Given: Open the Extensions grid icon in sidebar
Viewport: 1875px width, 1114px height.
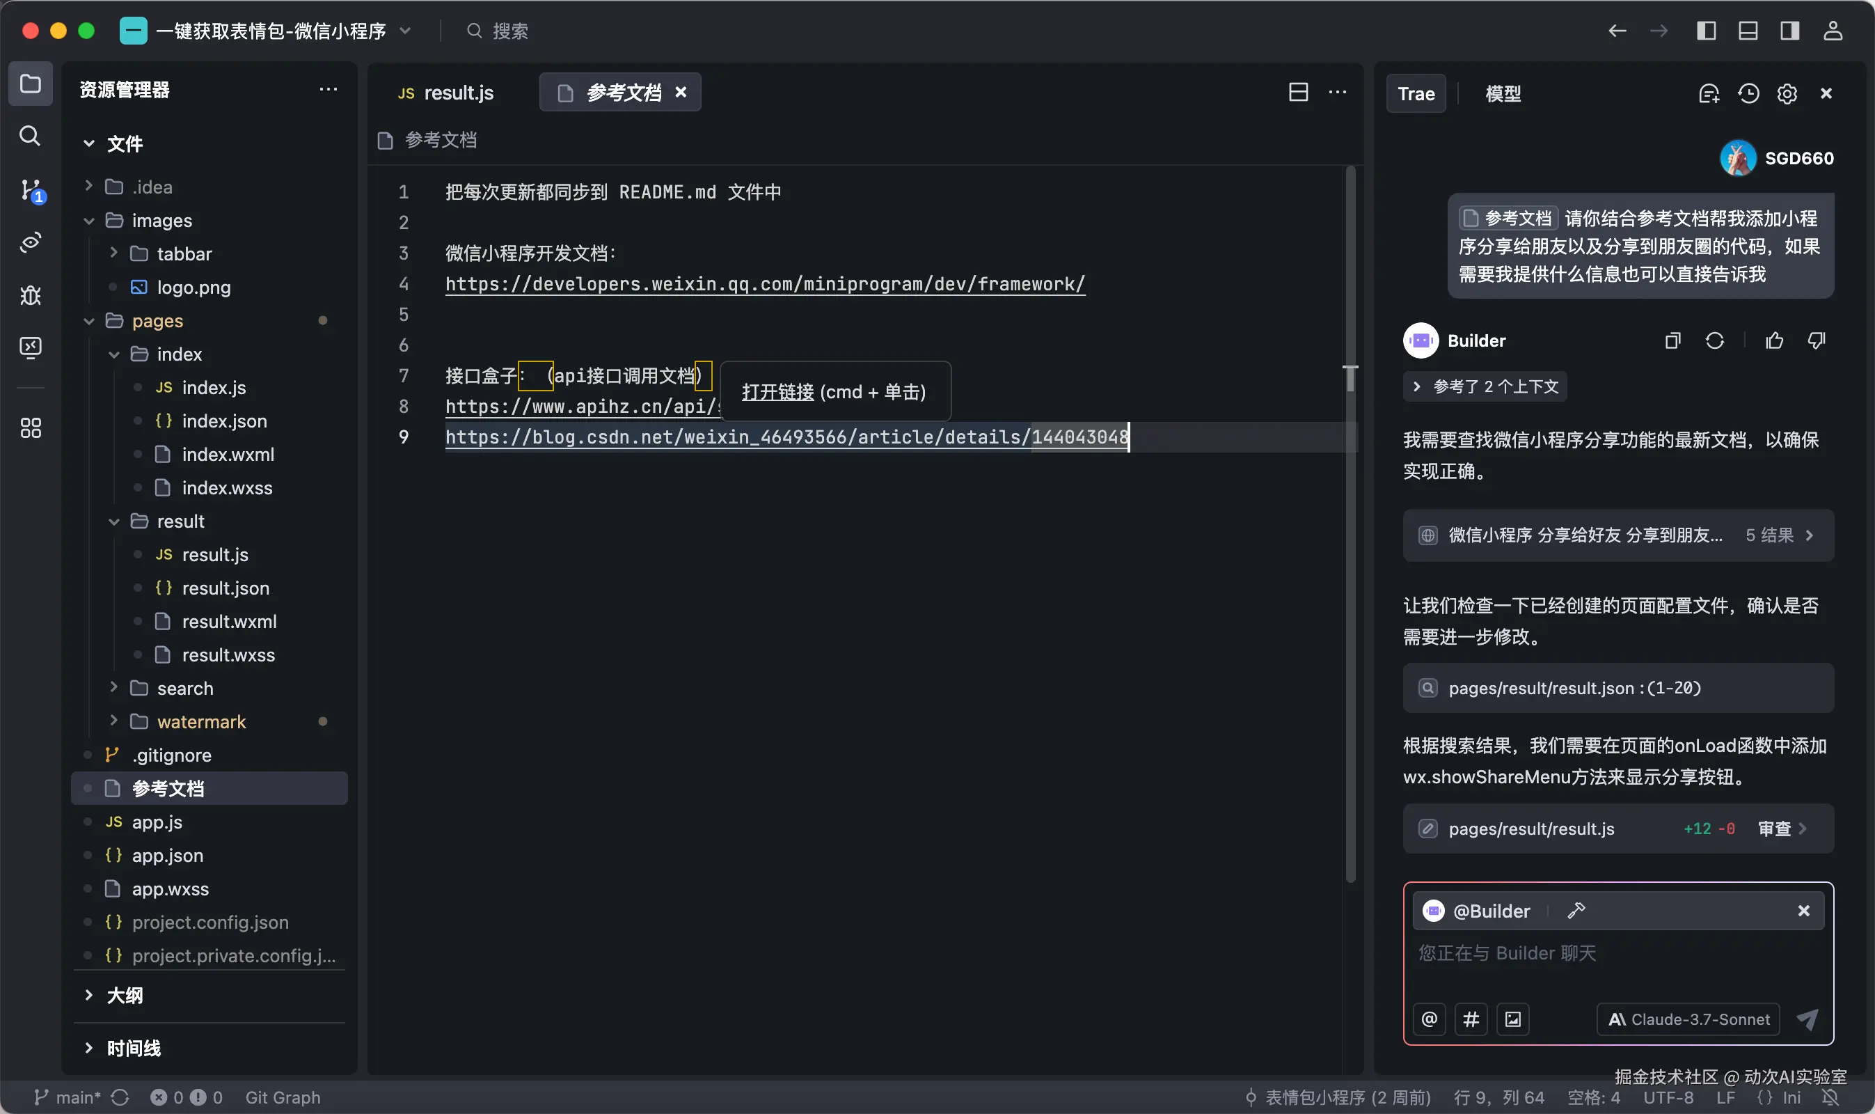Looking at the screenshot, I should 30,428.
